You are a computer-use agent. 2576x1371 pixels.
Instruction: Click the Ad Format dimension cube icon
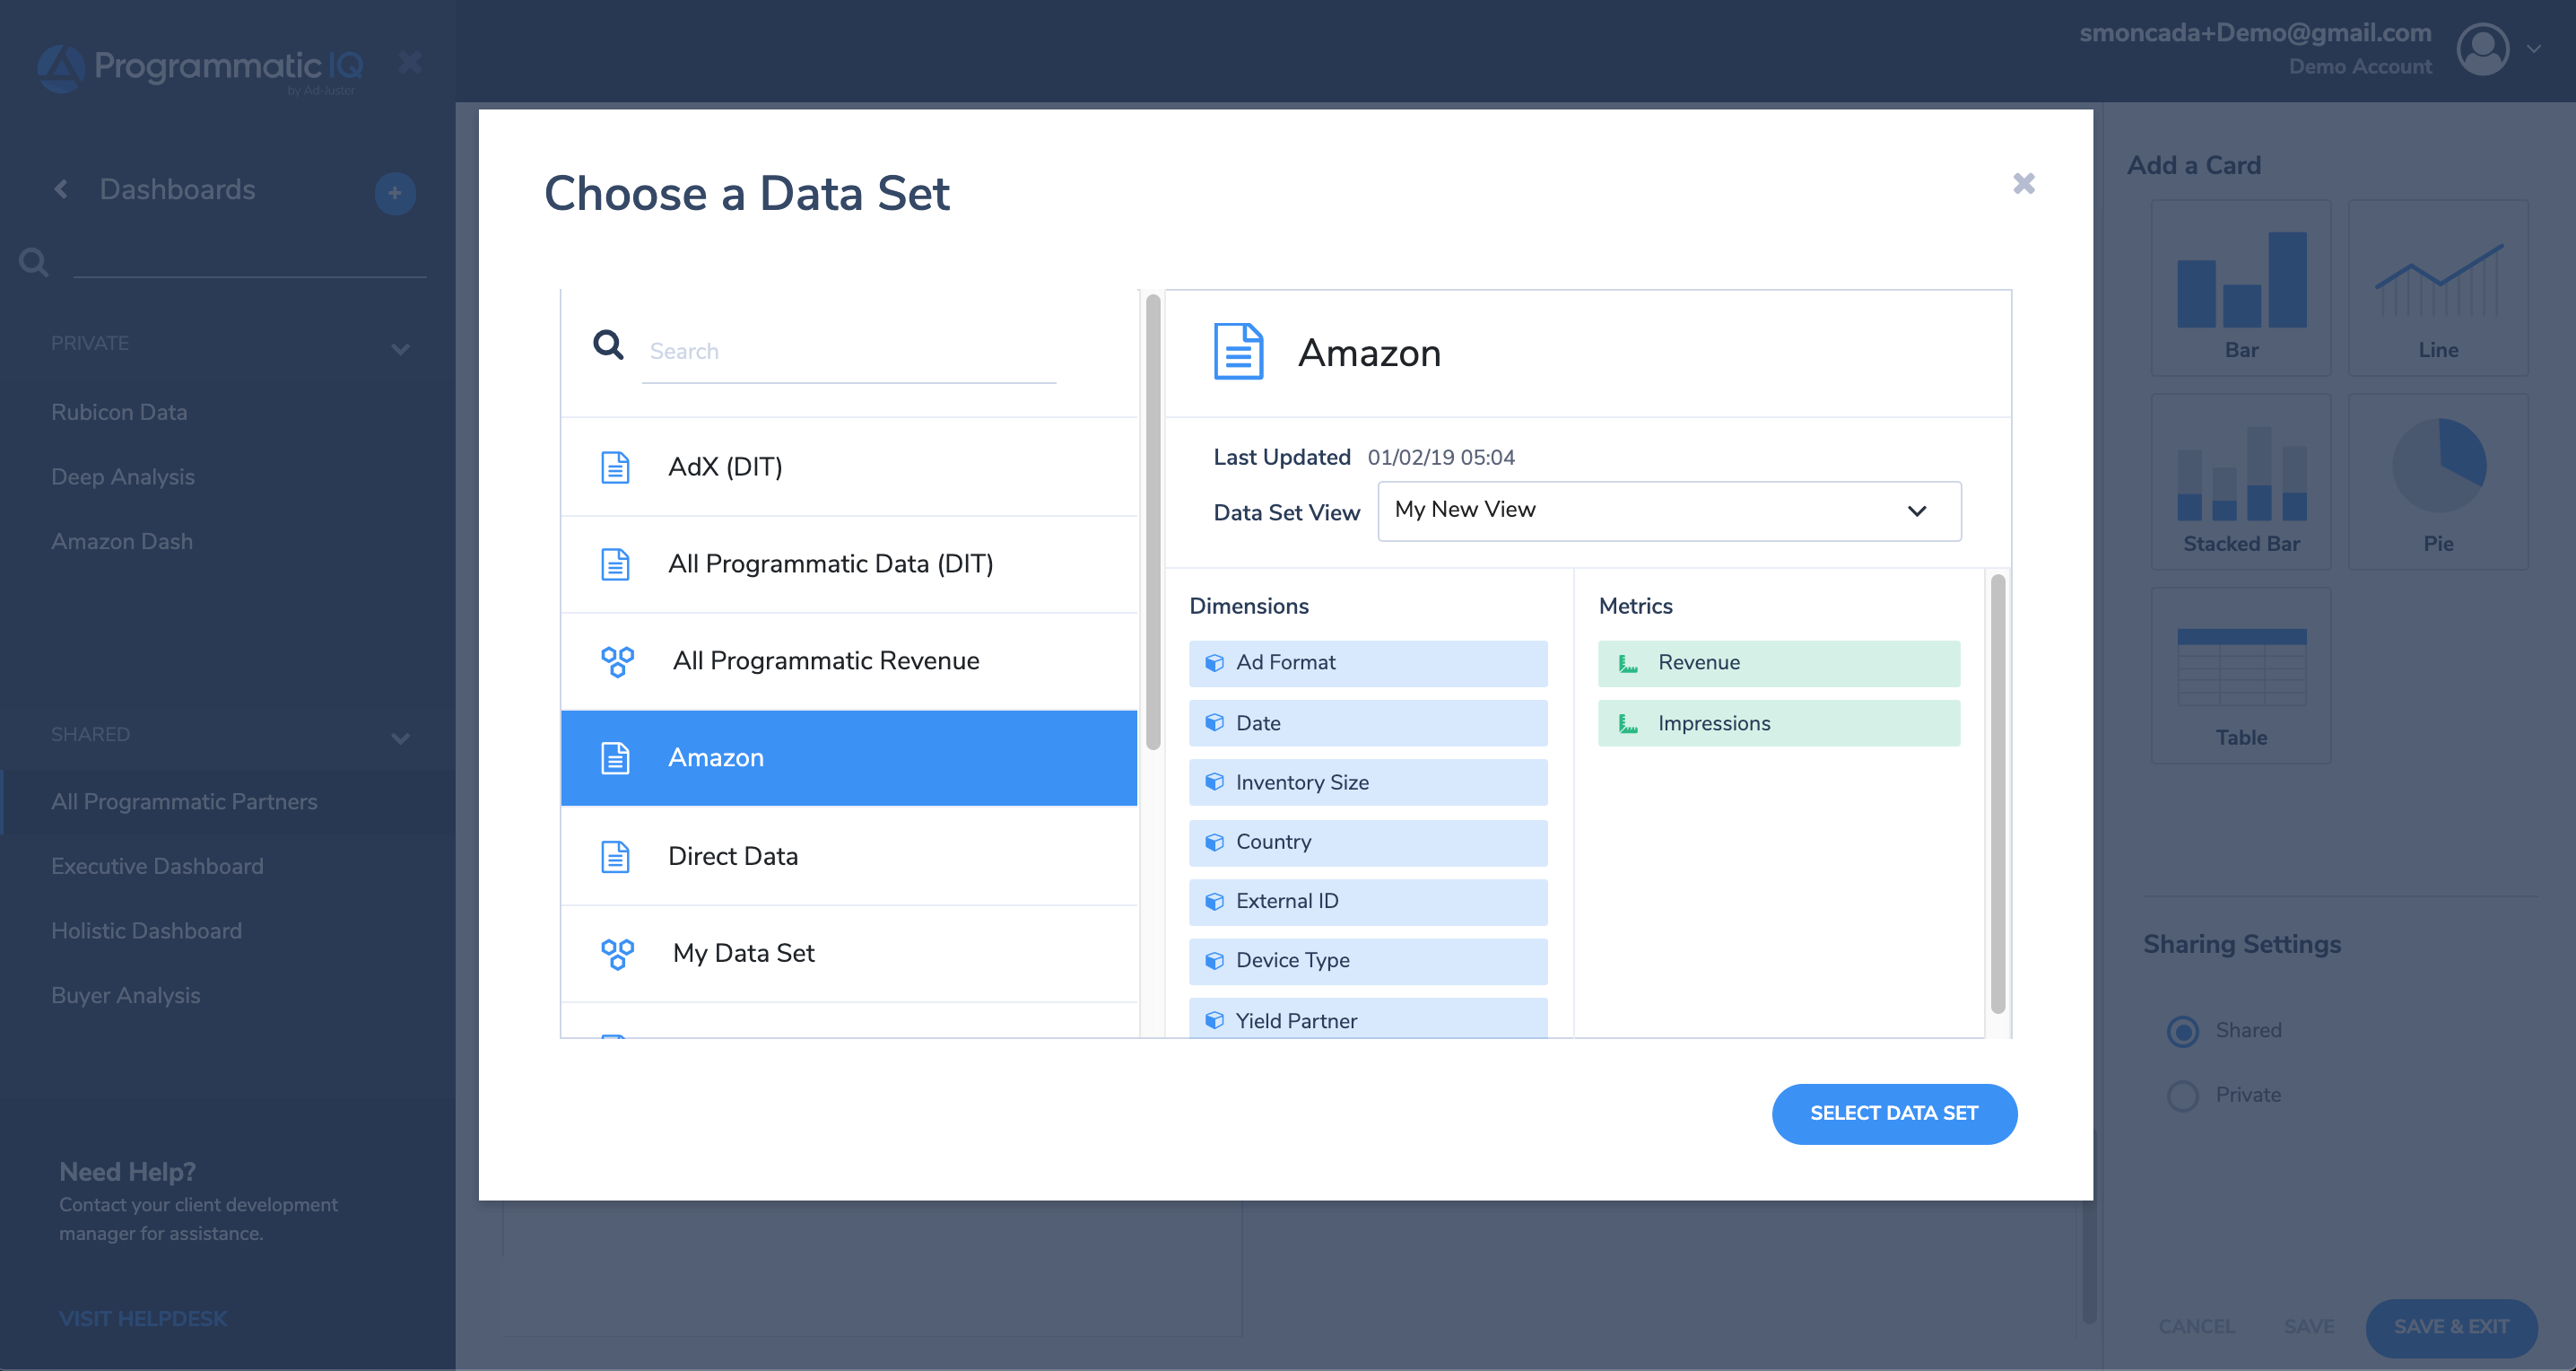[1214, 663]
